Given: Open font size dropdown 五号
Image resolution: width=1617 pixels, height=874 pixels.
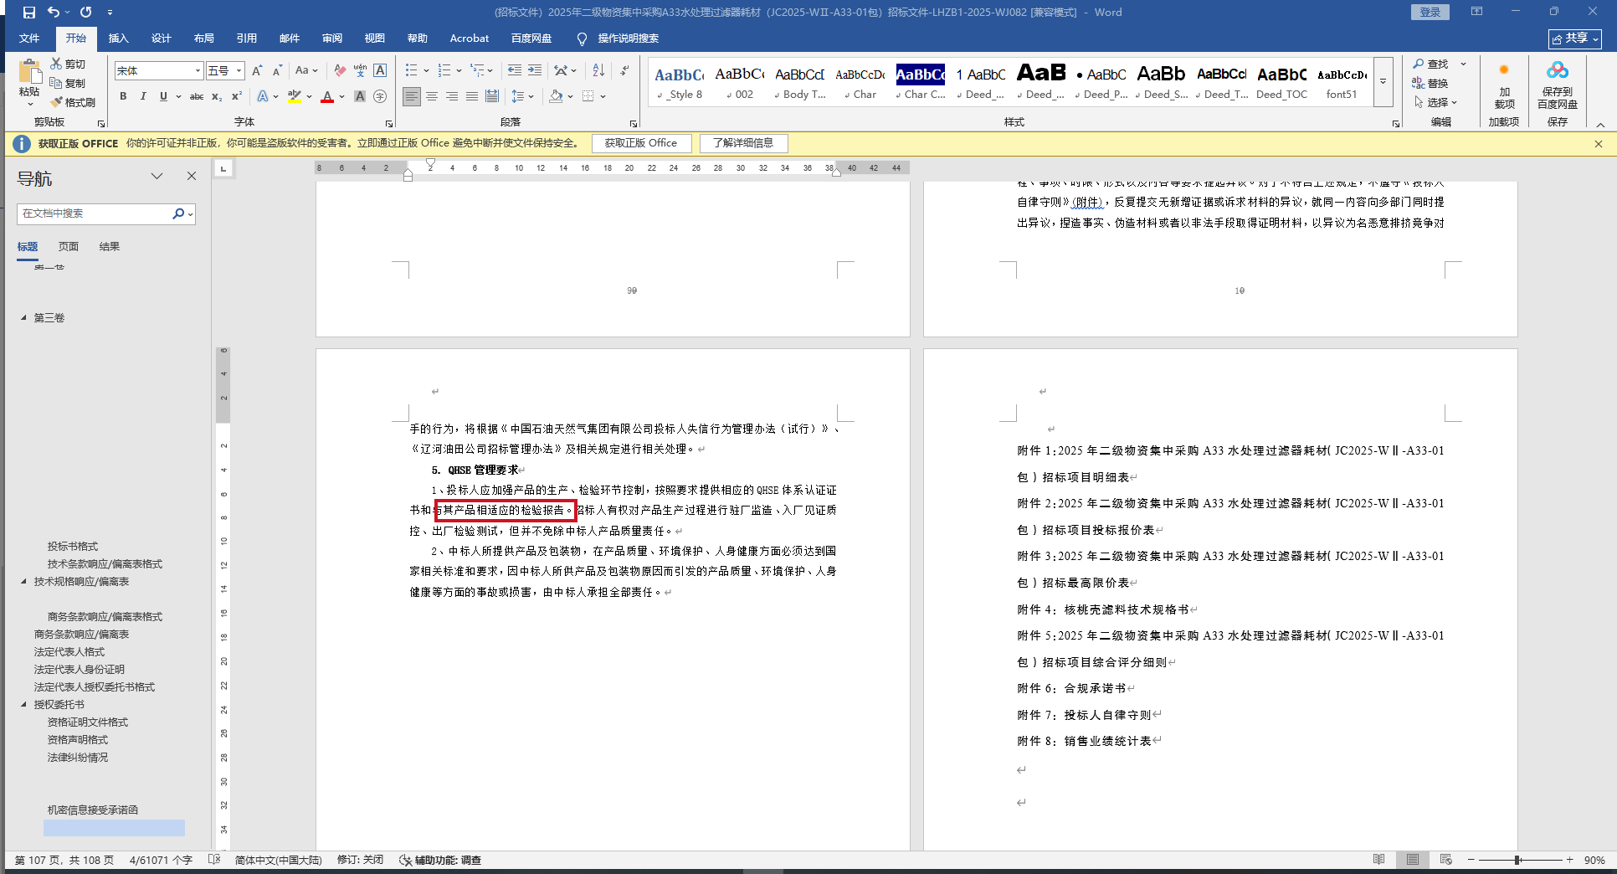Looking at the screenshot, I should click(x=239, y=70).
